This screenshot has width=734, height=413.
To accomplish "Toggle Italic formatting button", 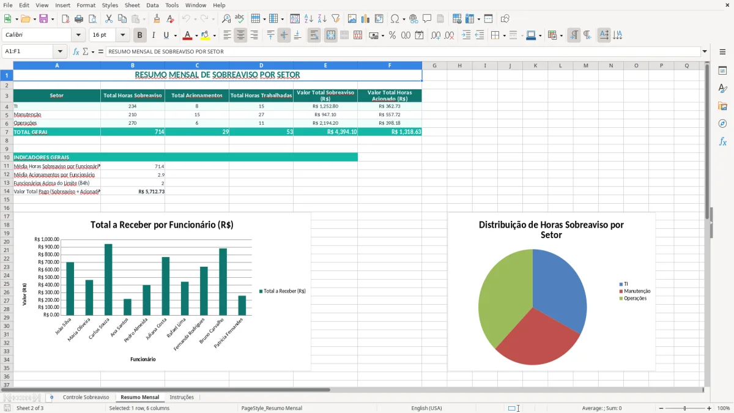I will [153, 35].
